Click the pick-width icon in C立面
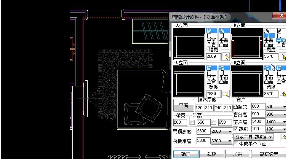This screenshot has width=288, height=159. click(x=226, y=94)
